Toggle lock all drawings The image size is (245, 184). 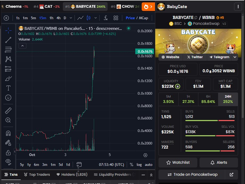(8, 152)
